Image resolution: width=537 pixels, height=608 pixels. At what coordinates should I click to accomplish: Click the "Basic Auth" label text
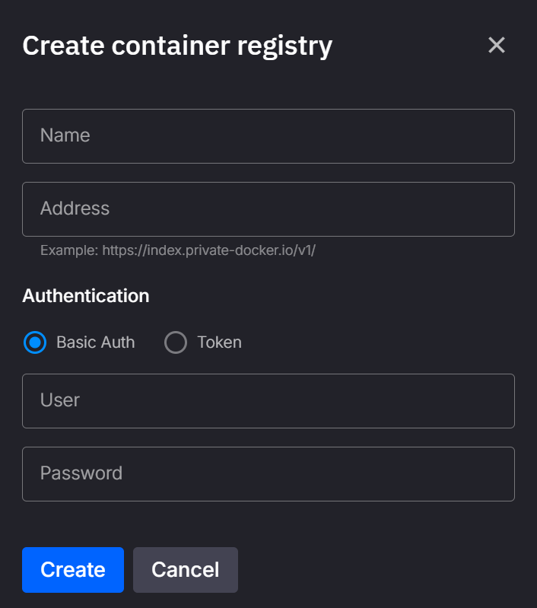point(95,342)
